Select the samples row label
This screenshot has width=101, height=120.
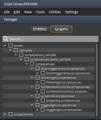pyautogui.click(x=26, y=50)
